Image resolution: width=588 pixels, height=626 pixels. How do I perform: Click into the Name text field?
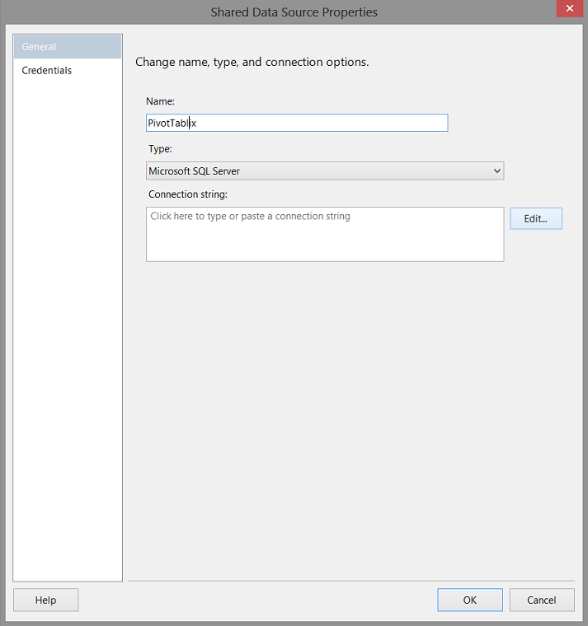(322, 123)
